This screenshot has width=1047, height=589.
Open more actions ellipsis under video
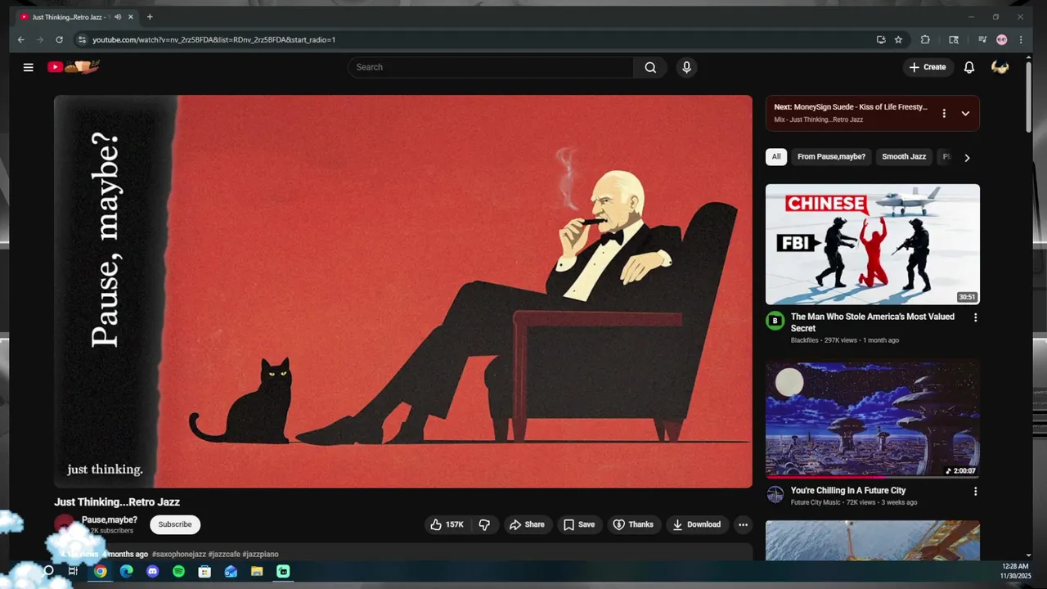pyautogui.click(x=743, y=524)
